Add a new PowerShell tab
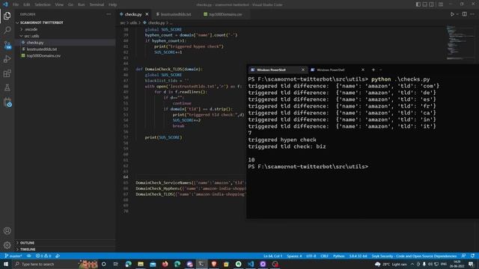Image resolution: width=479 pixels, height=269 pixels. pos(373,69)
